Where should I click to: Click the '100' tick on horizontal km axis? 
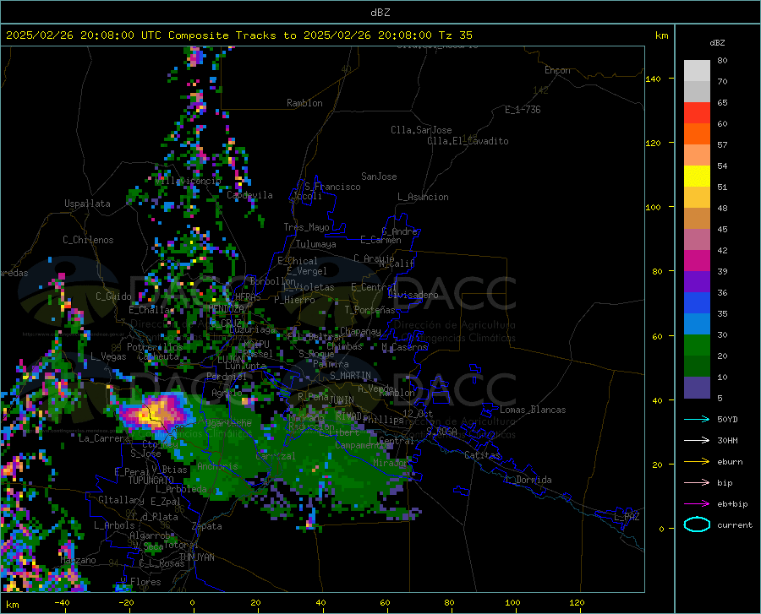point(512,603)
